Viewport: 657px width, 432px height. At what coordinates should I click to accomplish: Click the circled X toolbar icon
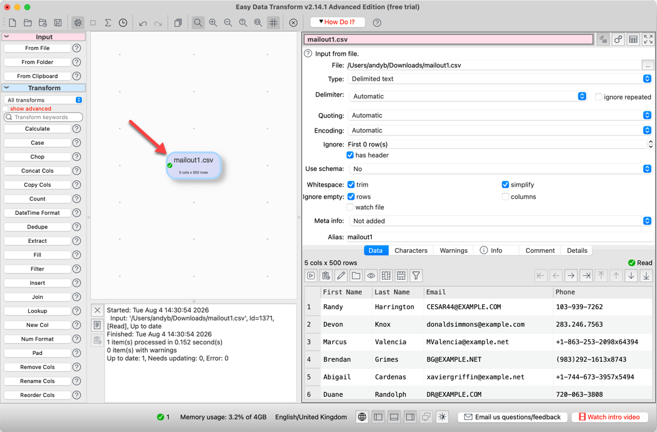(293, 23)
